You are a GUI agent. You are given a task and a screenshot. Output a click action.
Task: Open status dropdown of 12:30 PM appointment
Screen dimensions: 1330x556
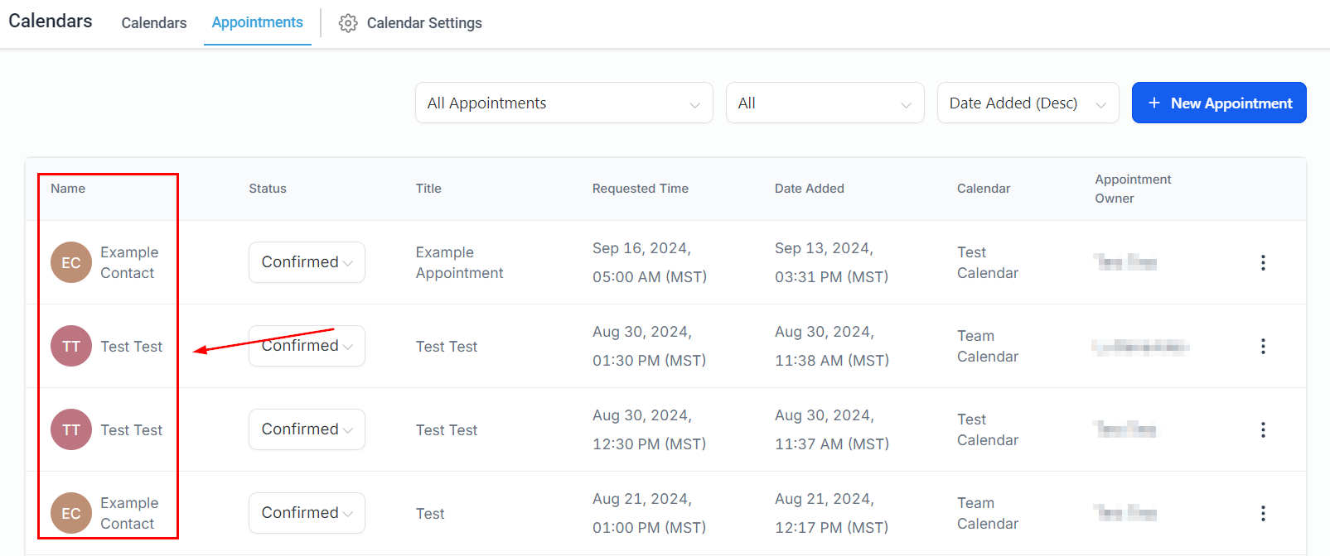tap(307, 429)
